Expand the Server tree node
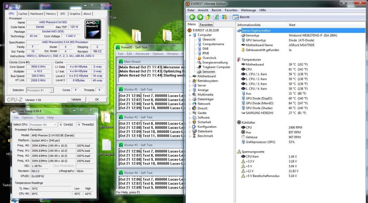Image resolution: width=368 pixels, height=203 pixels. 190,86
